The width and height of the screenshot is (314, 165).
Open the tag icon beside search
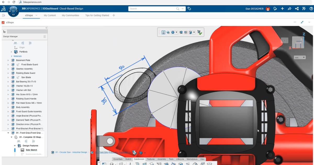click(189, 9)
